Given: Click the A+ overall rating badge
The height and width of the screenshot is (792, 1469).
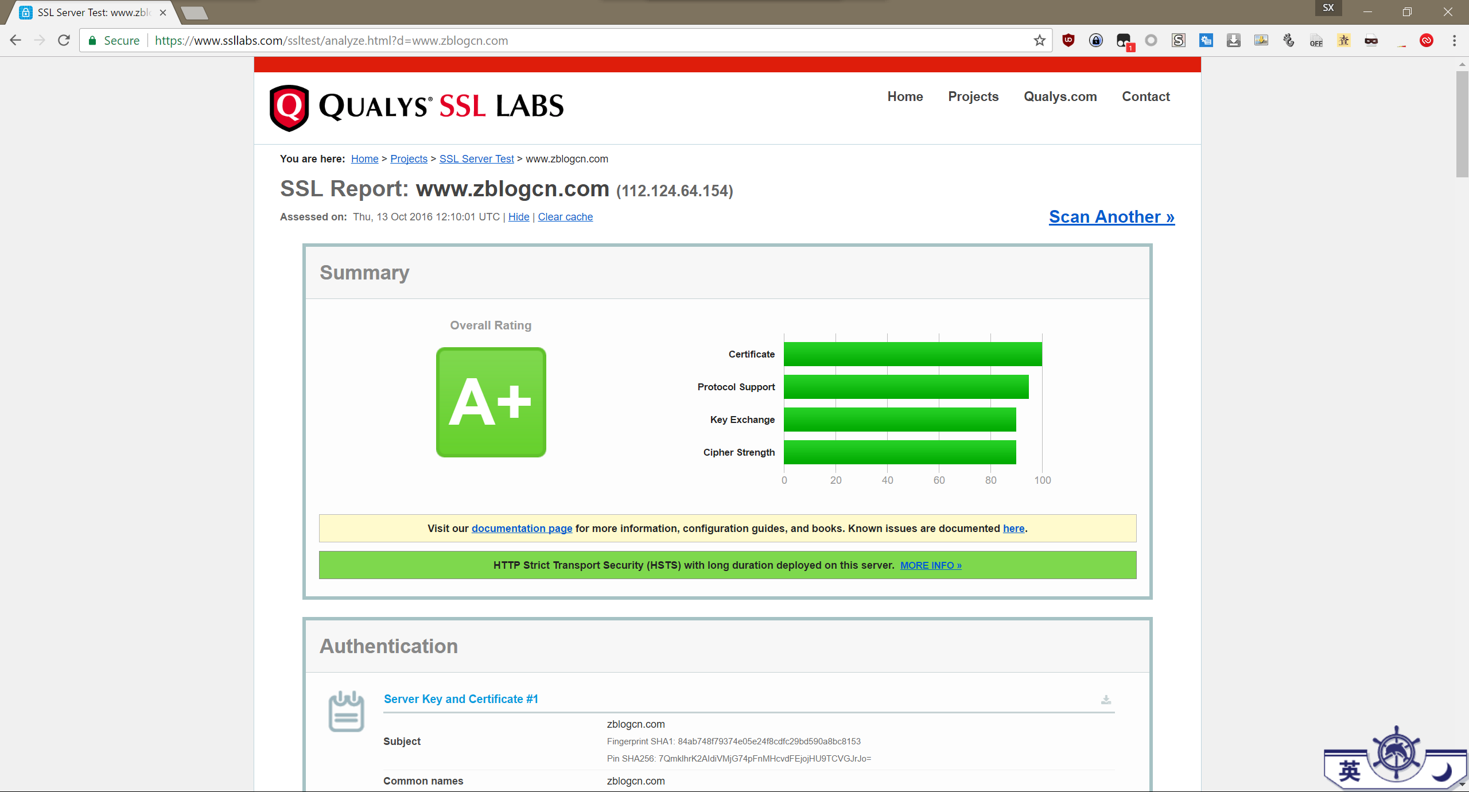Looking at the screenshot, I should [491, 402].
